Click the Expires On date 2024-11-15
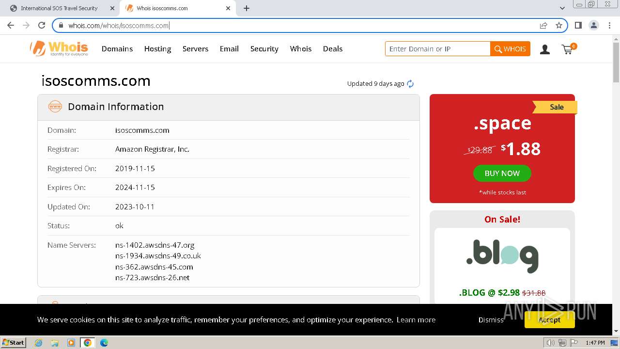Image resolution: width=620 pixels, height=349 pixels. (135, 188)
